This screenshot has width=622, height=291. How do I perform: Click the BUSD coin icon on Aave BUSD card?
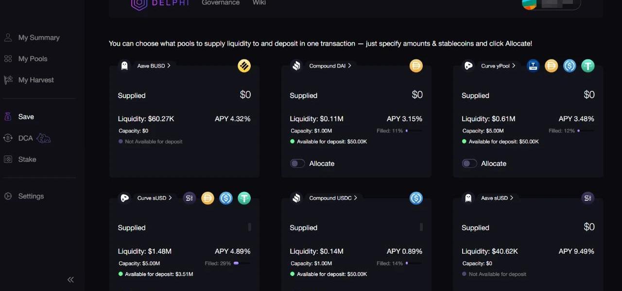[244, 66]
